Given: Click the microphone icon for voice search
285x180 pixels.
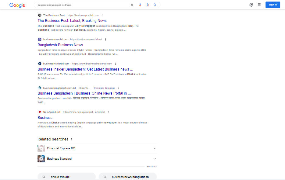Looking at the screenshot, I should click(x=140, y=5).
